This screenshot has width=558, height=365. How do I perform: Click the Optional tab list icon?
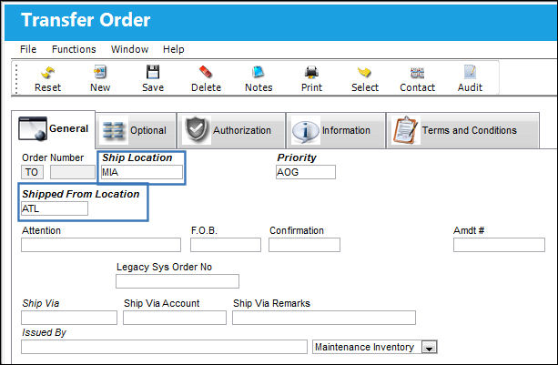pos(113,130)
